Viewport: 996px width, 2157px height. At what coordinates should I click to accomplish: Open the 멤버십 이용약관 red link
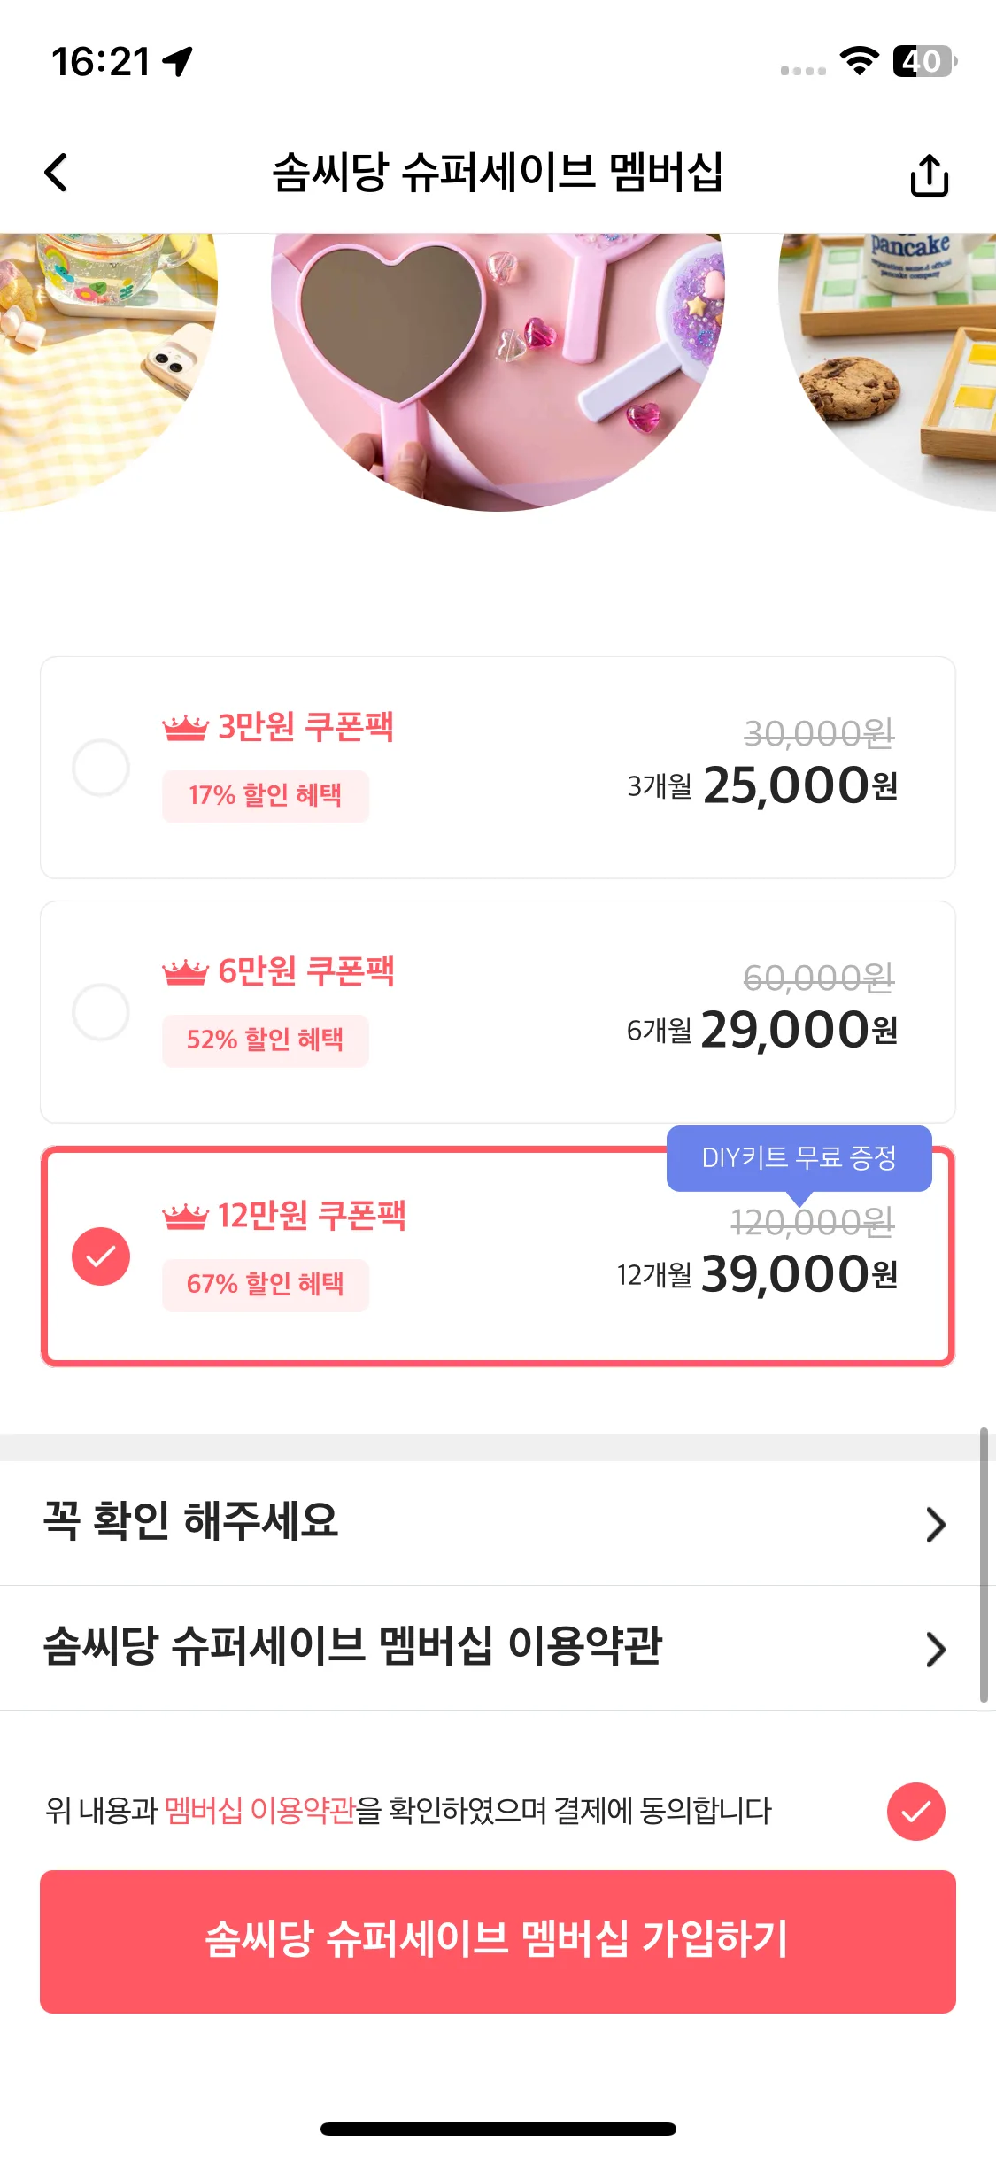260,1811
